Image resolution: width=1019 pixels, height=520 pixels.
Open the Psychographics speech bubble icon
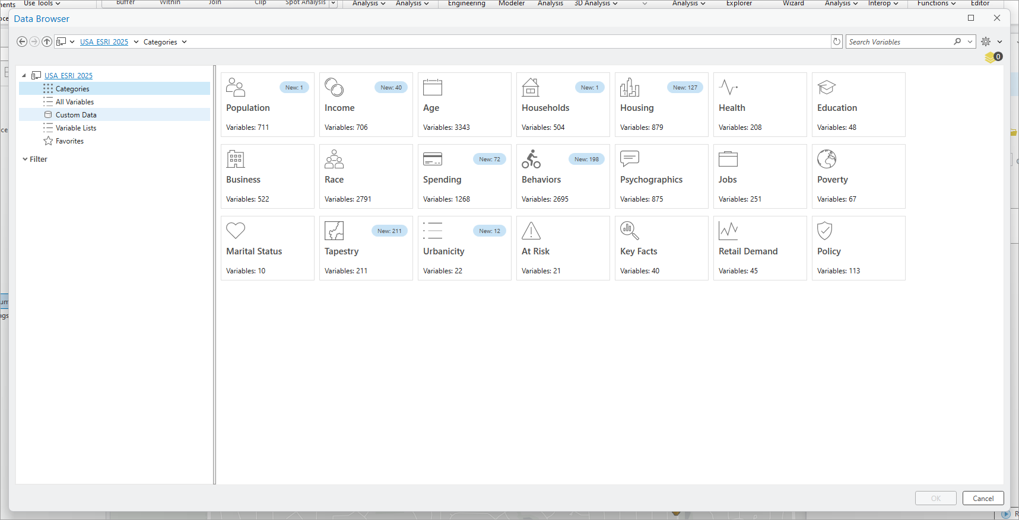(630, 159)
